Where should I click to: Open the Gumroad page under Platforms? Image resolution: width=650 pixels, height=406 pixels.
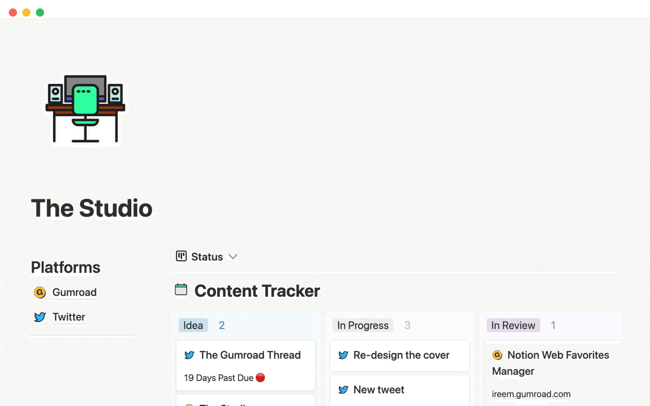[74, 292]
